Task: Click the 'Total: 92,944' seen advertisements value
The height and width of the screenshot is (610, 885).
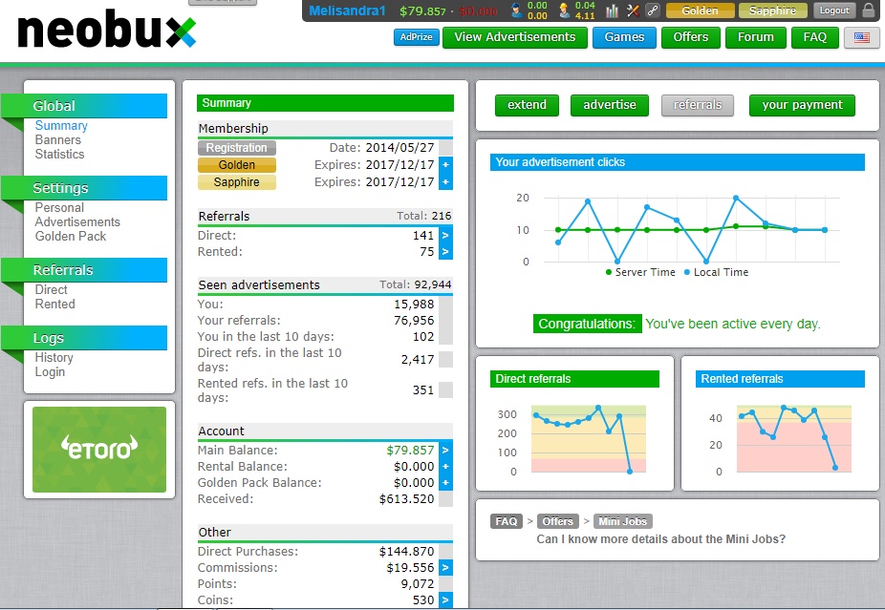Action: [x=416, y=284]
